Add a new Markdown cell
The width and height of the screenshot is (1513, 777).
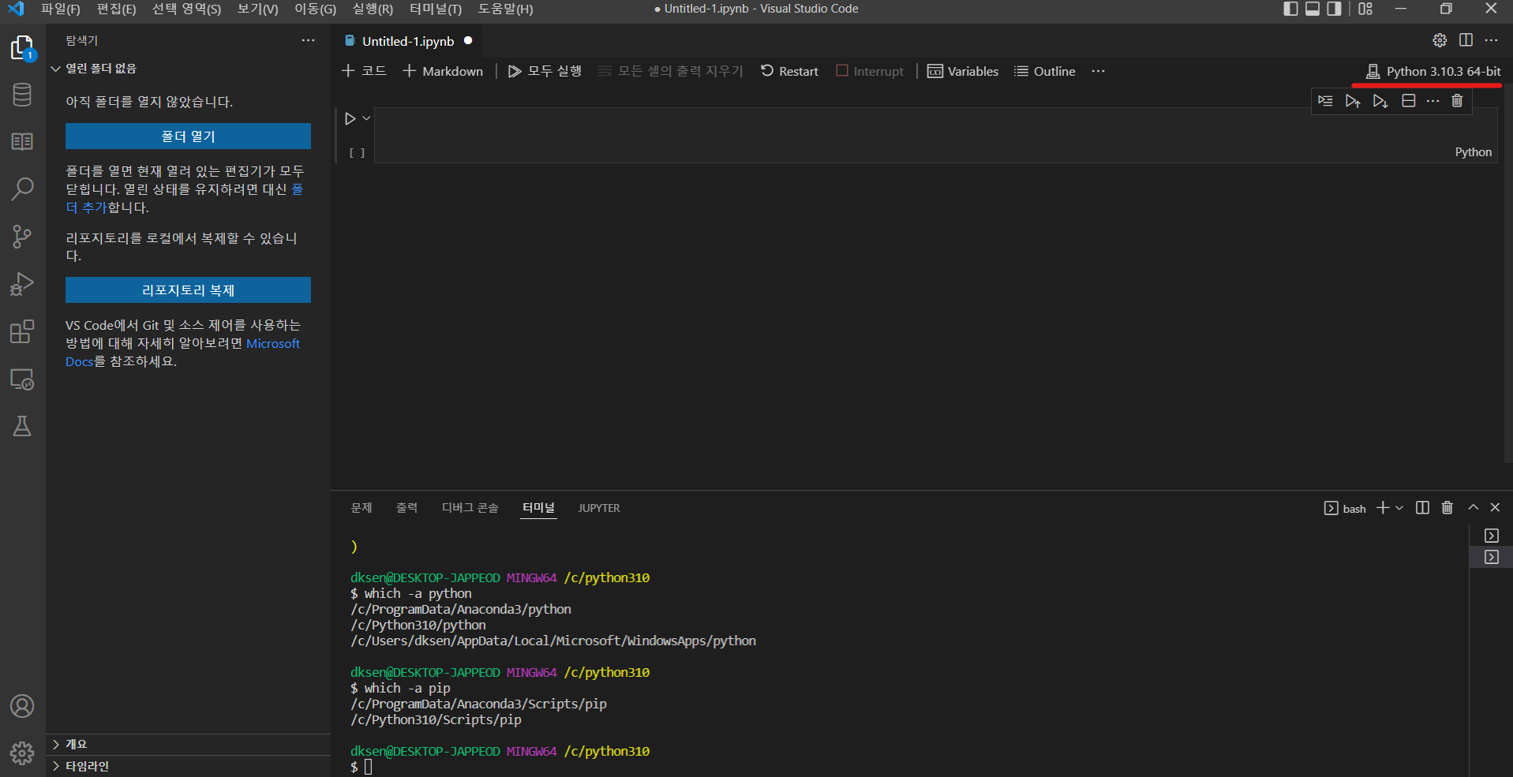click(443, 71)
